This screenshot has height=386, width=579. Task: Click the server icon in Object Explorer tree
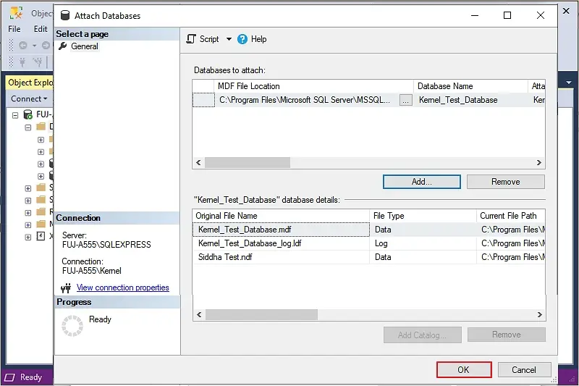[x=28, y=114]
